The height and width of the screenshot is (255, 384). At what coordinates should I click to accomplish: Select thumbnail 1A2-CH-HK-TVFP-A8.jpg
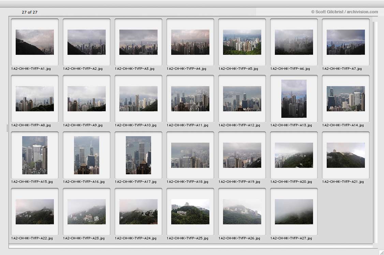pos(35,98)
